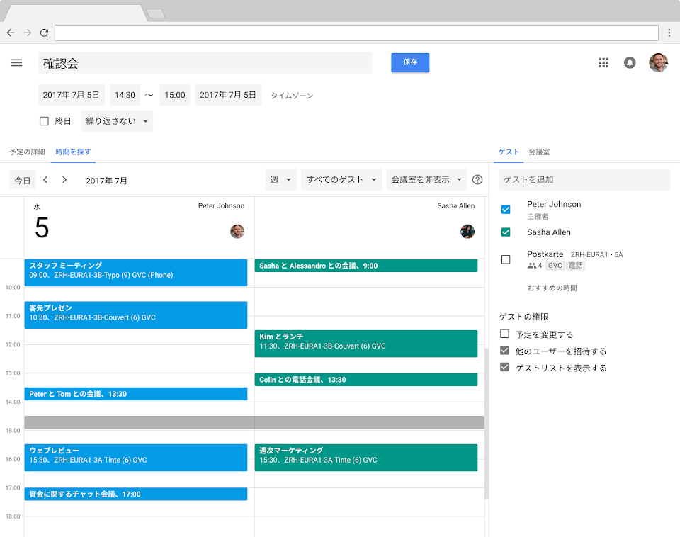Open the 週次マーケティング event
Viewport: 680px width, 537px height.
(366, 458)
